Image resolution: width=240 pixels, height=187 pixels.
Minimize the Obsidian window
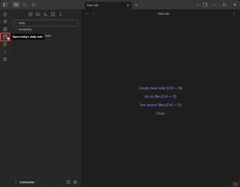214,5
